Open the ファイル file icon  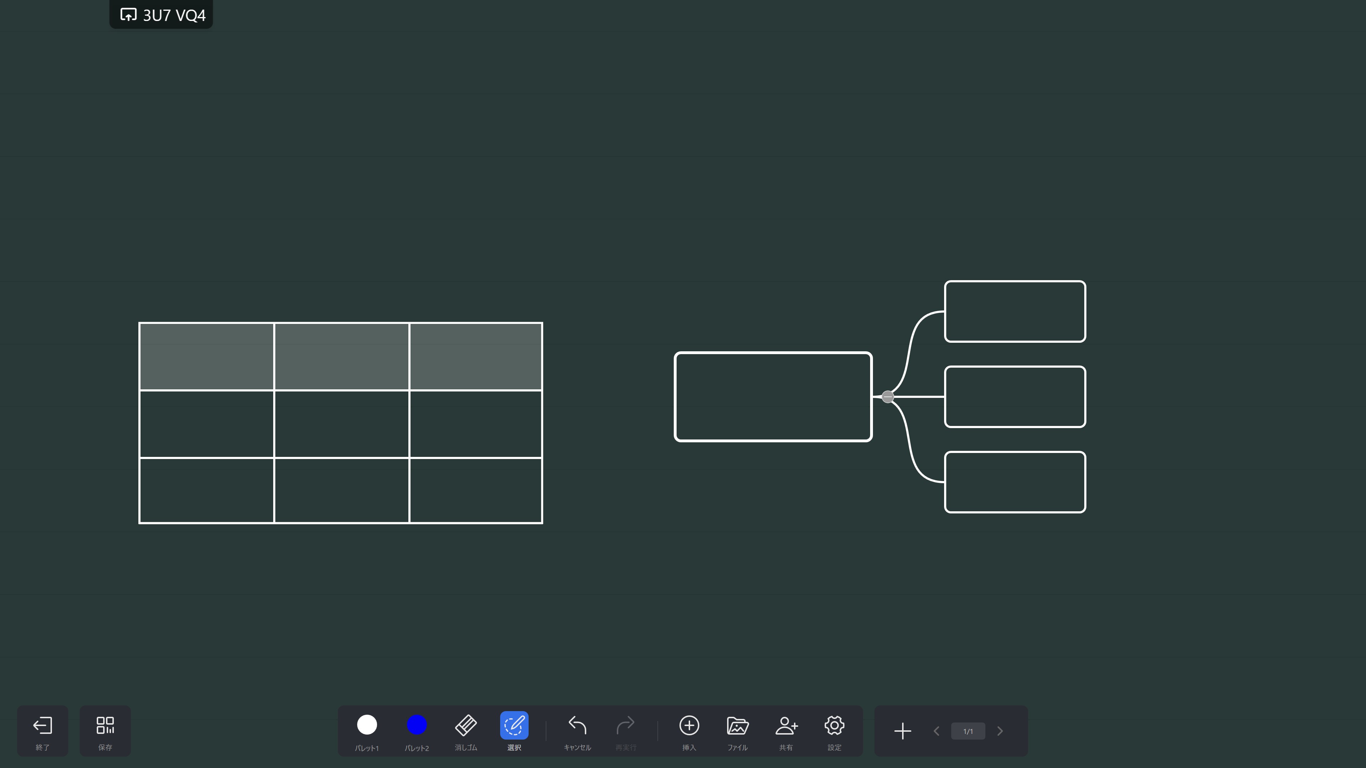click(x=738, y=726)
